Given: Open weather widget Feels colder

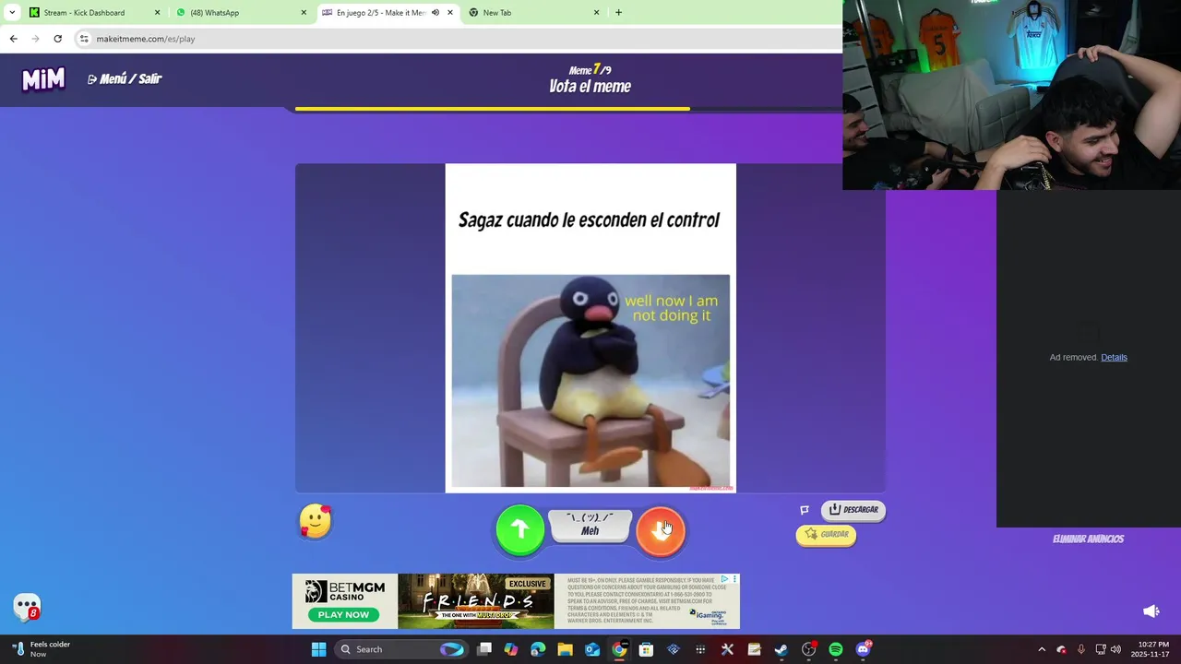Looking at the screenshot, I should (x=41, y=649).
